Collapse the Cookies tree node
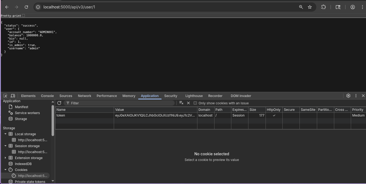Viewport: 366px width, 184px height. (x=5, y=170)
